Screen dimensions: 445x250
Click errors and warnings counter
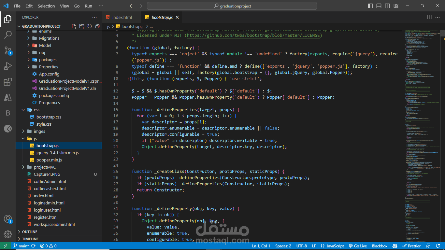(x=48, y=246)
